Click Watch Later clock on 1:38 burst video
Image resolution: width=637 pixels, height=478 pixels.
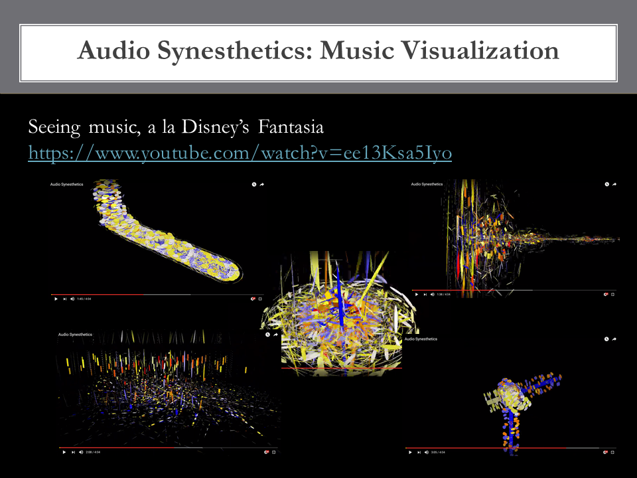(606, 184)
